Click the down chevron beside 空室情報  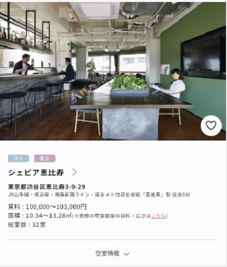tap(127, 254)
